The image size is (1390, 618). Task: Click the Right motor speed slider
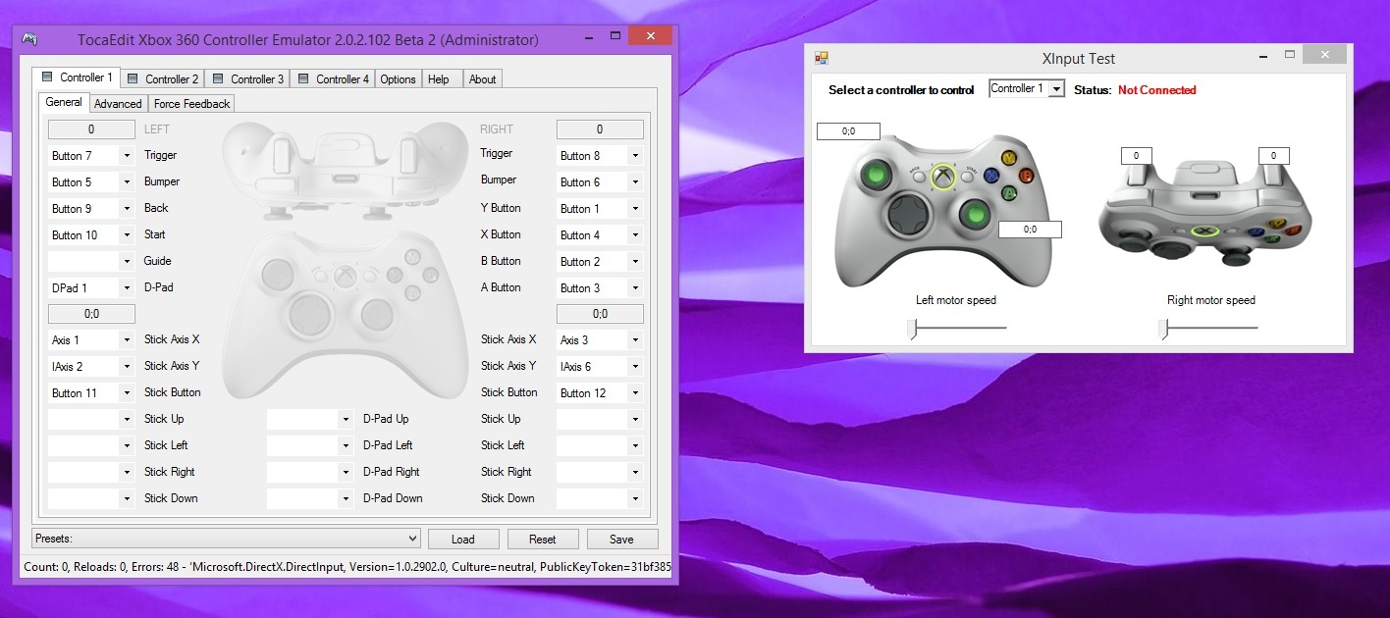click(x=1209, y=329)
